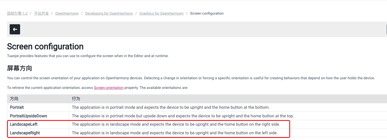The height and width of the screenshot is (140, 387).
Task: Open Graphics for OpenHarmony breadcrumb
Action: click(161, 13)
